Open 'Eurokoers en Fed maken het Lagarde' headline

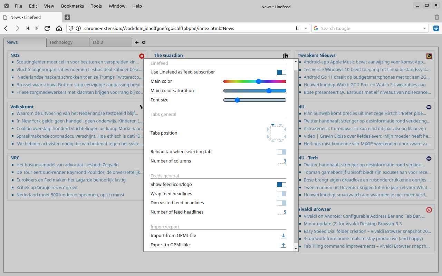71,180
